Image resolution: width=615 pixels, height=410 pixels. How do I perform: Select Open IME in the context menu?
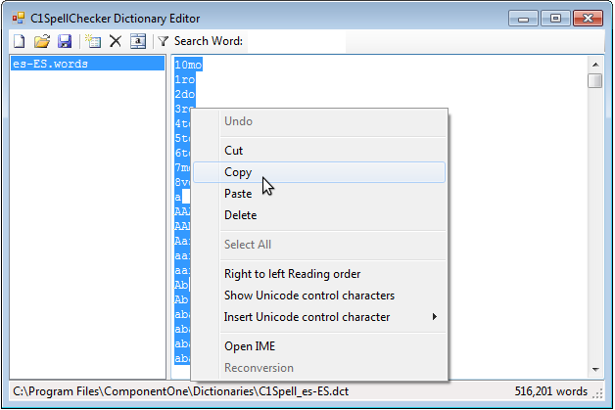click(x=319, y=346)
